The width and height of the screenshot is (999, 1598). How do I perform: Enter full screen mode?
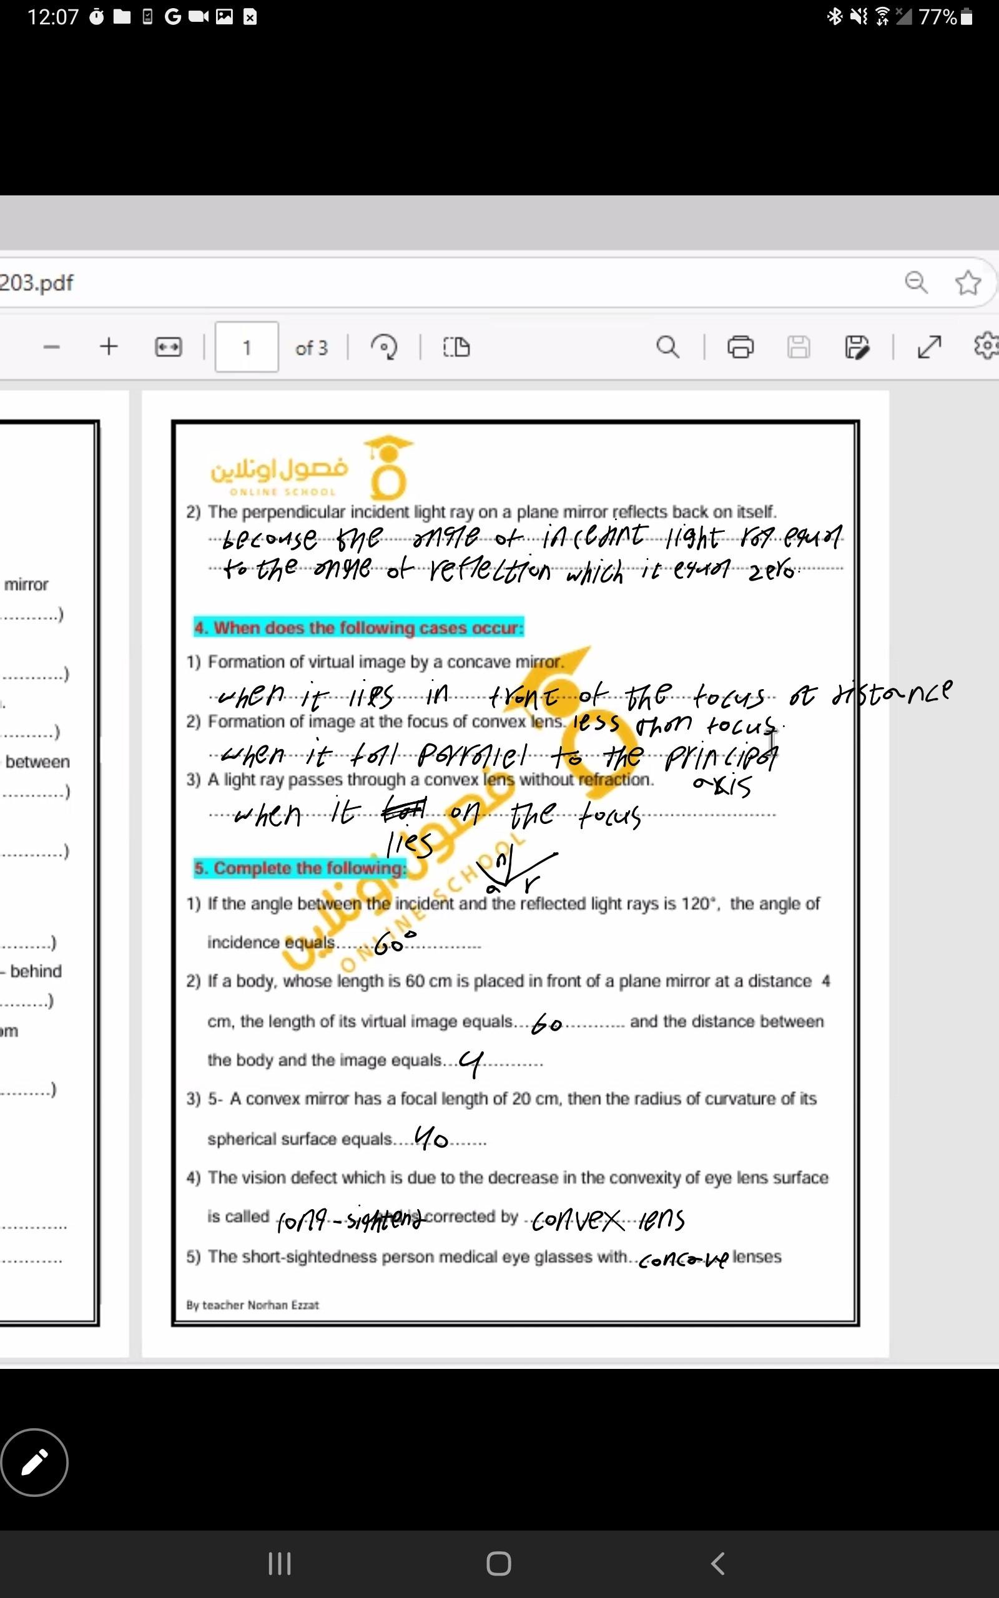tap(929, 346)
